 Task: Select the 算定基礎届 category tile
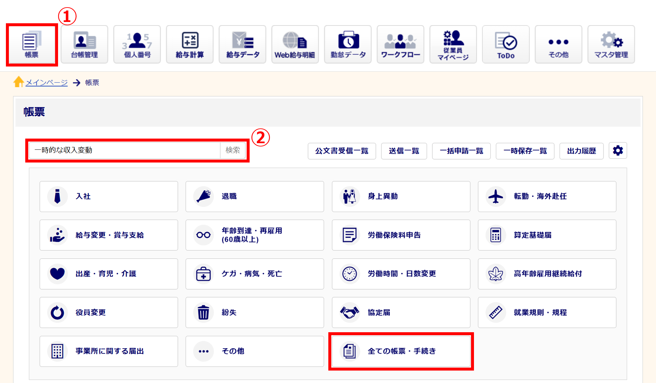547,235
